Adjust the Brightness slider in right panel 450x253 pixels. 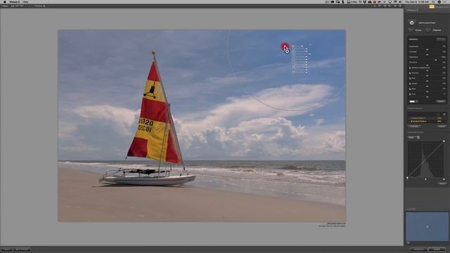tap(427, 48)
